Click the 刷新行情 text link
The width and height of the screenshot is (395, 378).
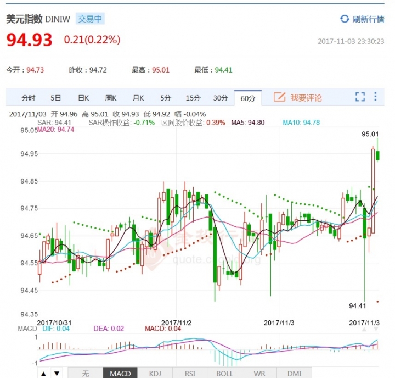pyautogui.click(x=368, y=19)
